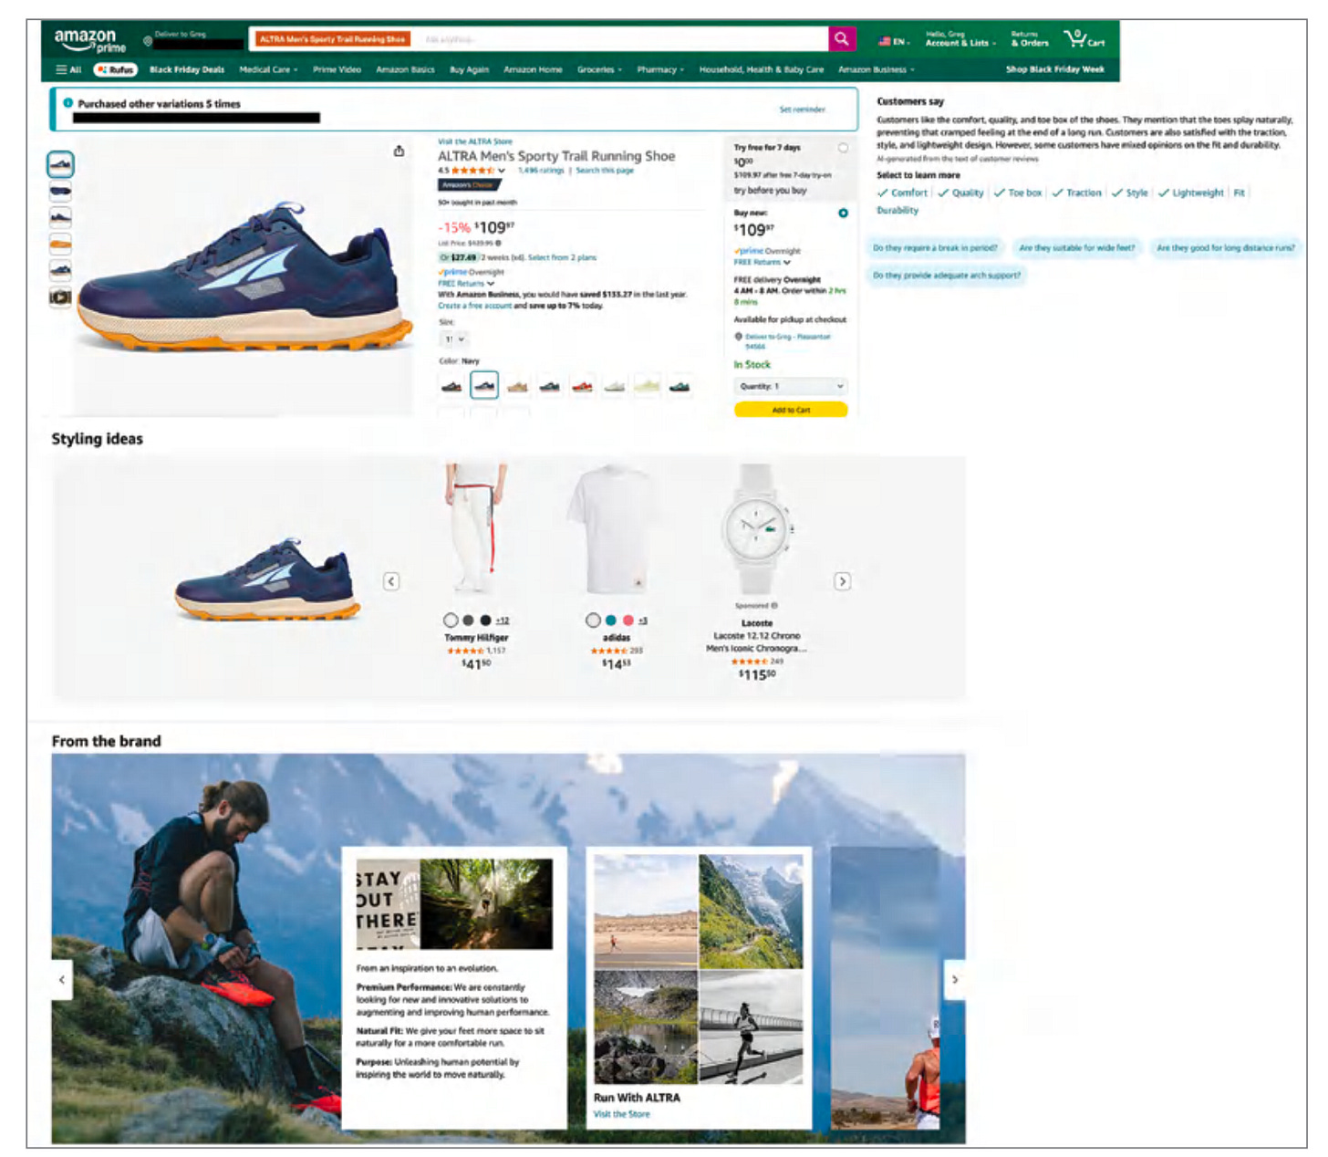Open the EN language selector
The width and height of the screenshot is (1328, 1157).
pyautogui.click(x=892, y=41)
